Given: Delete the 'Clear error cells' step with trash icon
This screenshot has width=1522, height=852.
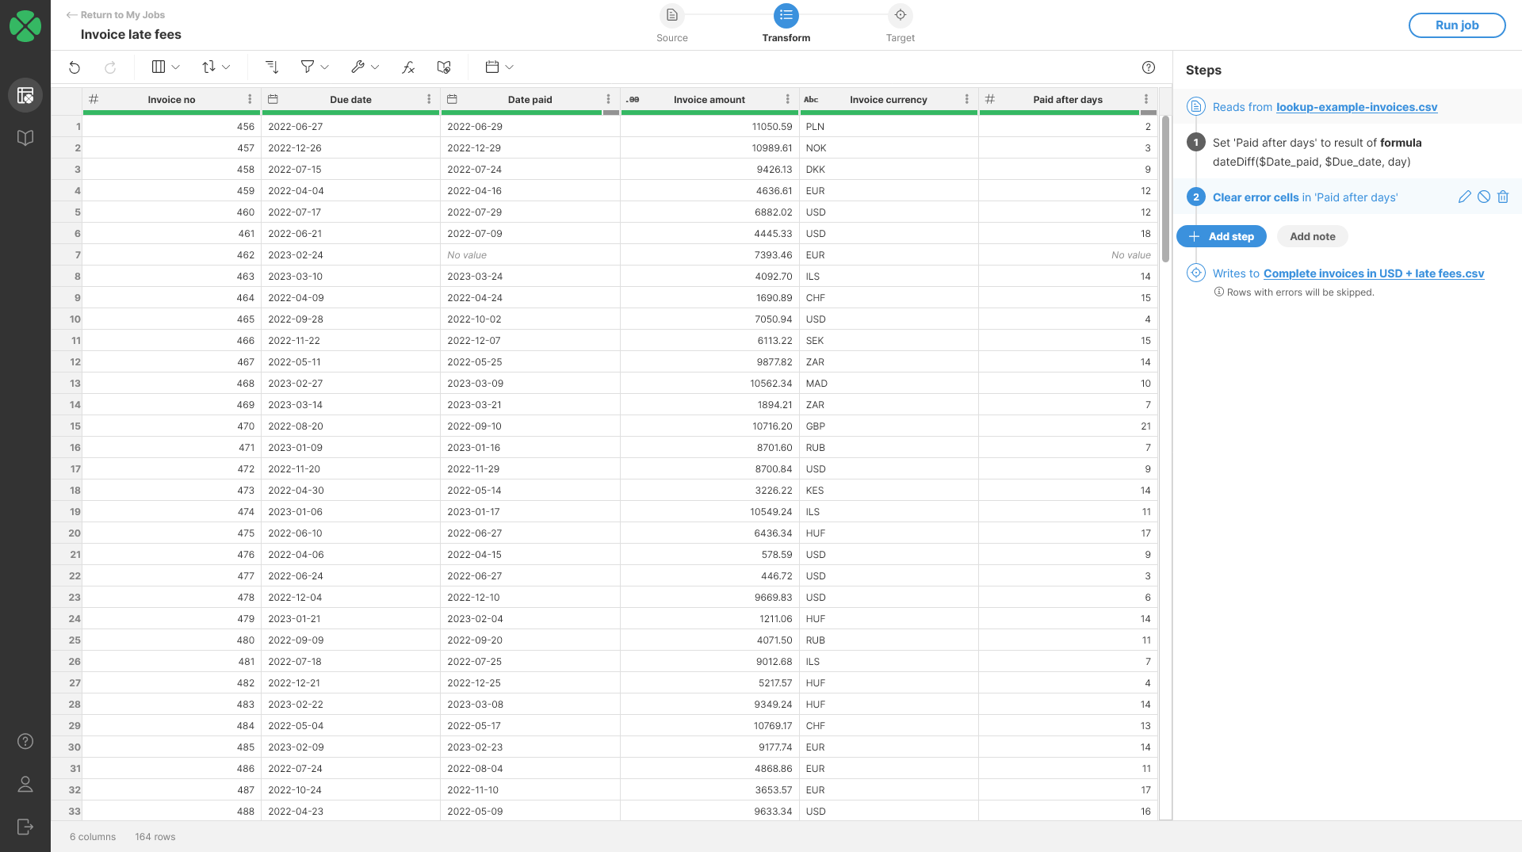Looking at the screenshot, I should [1503, 197].
